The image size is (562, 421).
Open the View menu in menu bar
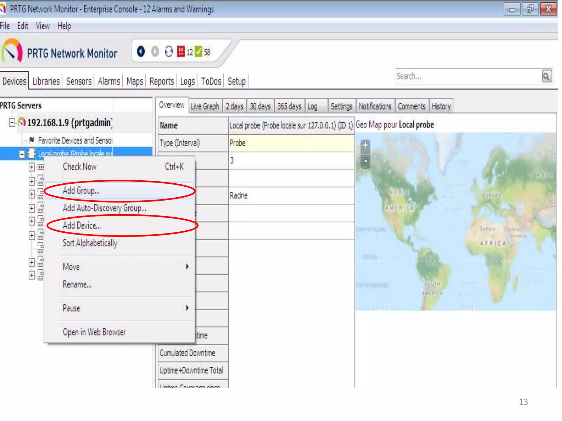[x=43, y=26]
